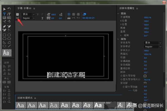Apply the italic seventh Aa style thumbnail

pos(88,105)
